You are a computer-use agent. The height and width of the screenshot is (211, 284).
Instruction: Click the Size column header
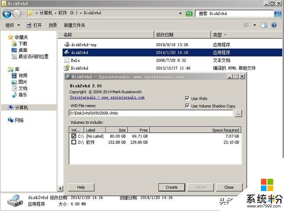(117, 130)
